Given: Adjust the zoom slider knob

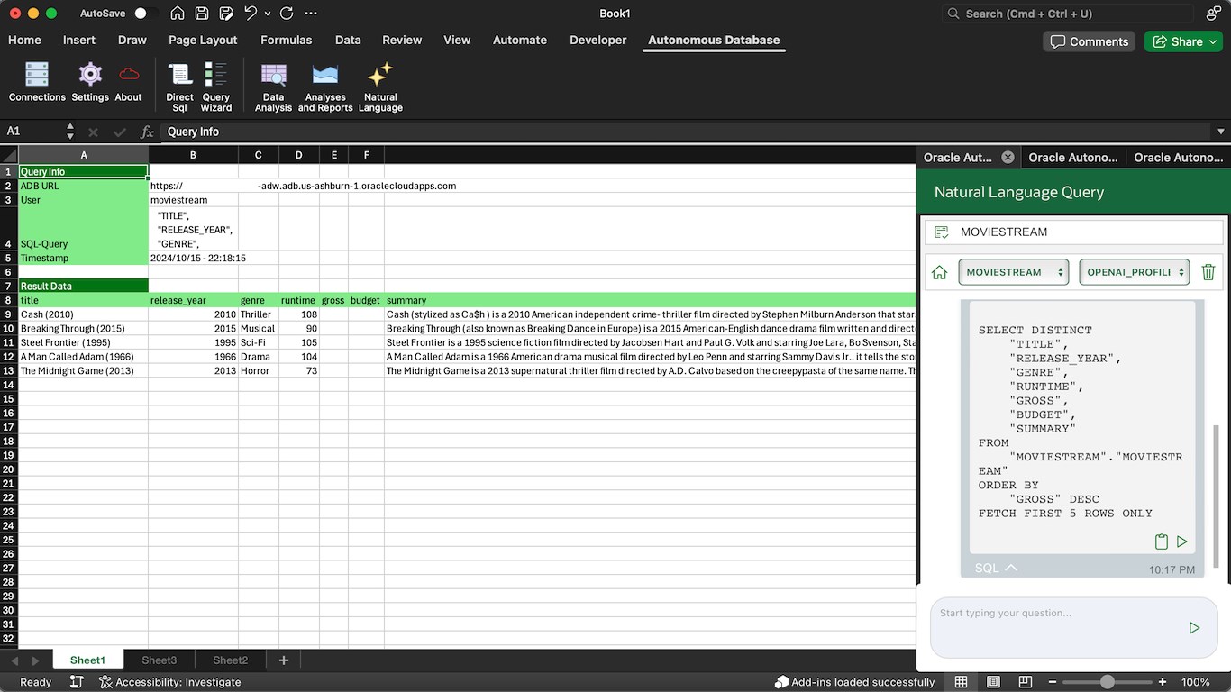Looking at the screenshot, I should (1108, 682).
